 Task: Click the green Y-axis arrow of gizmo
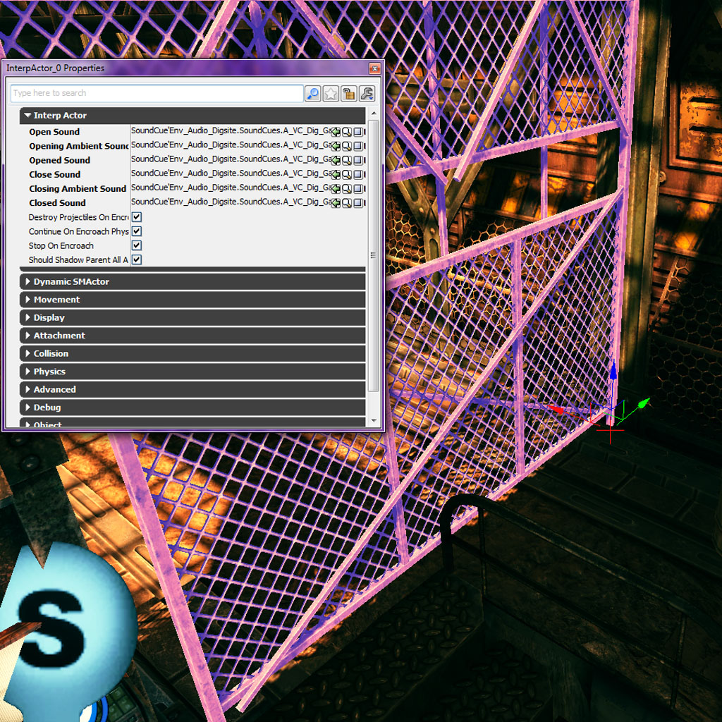tap(643, 404)
